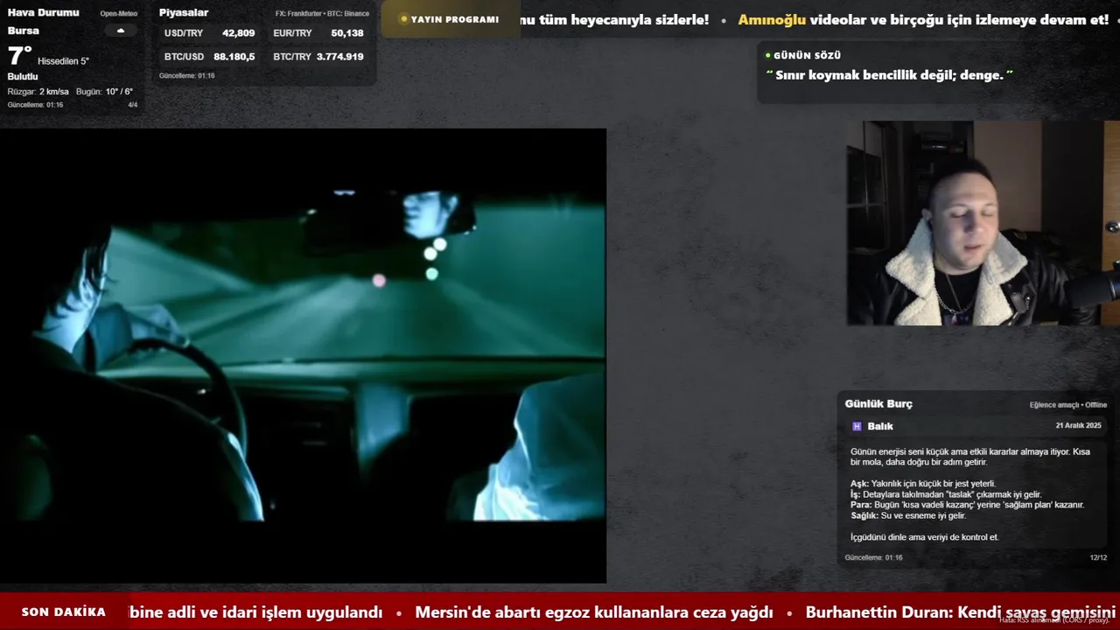Click the 21 Aralık 2025 date
Image resolution: width=1120 pixels, height=630 pixels.
(x=1078, y=426)
